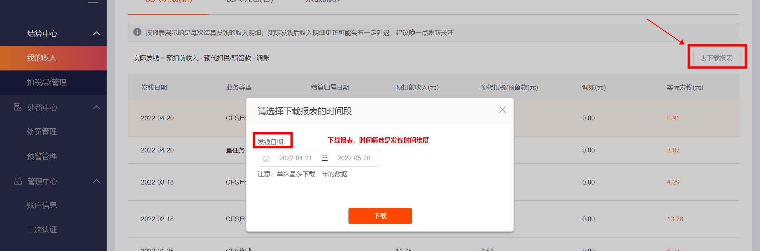Click actual payout value 13.78
The image size is (760, 251).
tap(675, 219)
